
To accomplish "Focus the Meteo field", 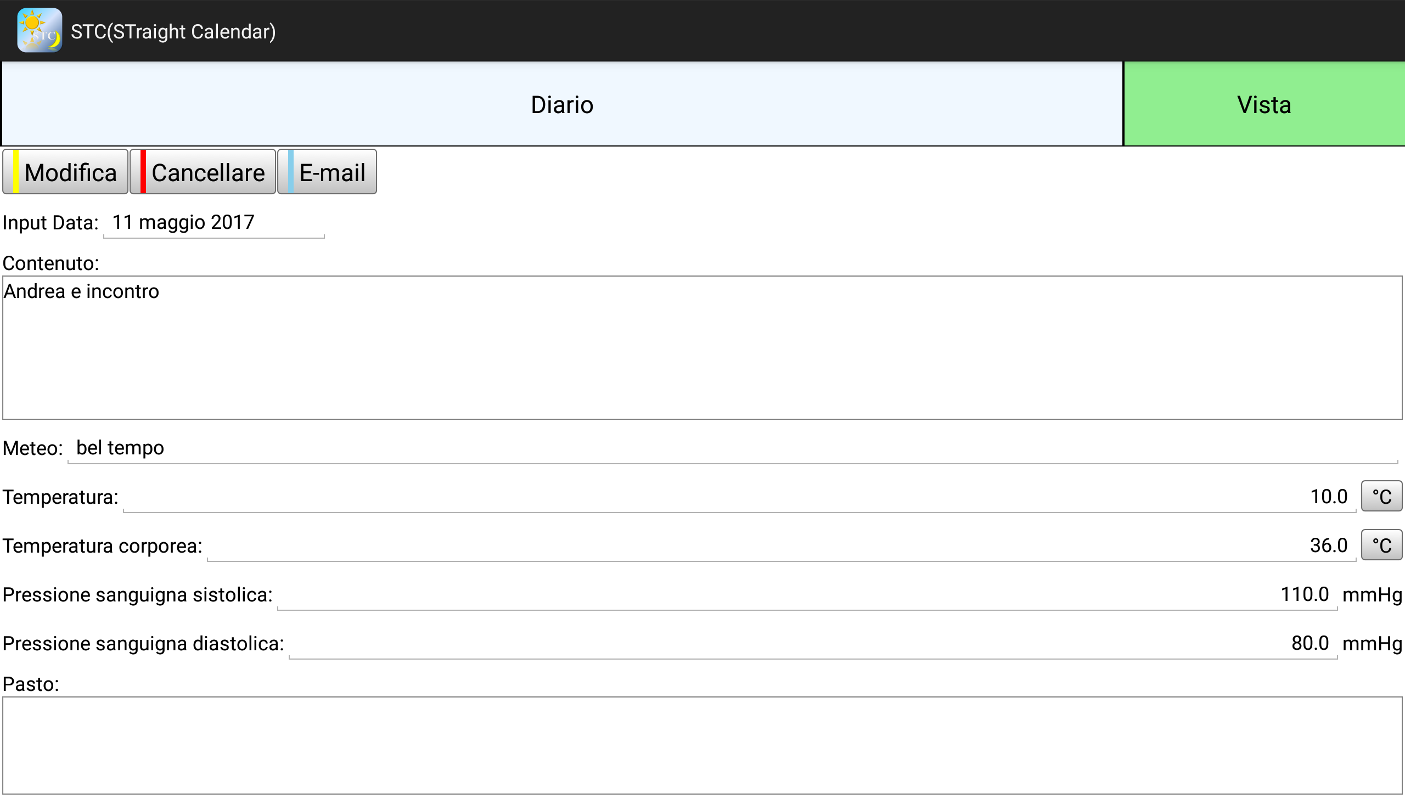I will (732, 448).
